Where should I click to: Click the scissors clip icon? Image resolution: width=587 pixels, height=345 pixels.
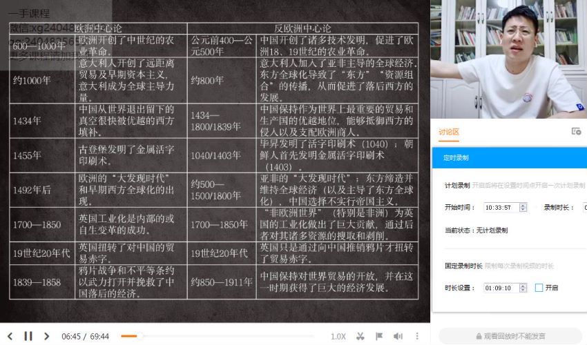pos(360,336)
